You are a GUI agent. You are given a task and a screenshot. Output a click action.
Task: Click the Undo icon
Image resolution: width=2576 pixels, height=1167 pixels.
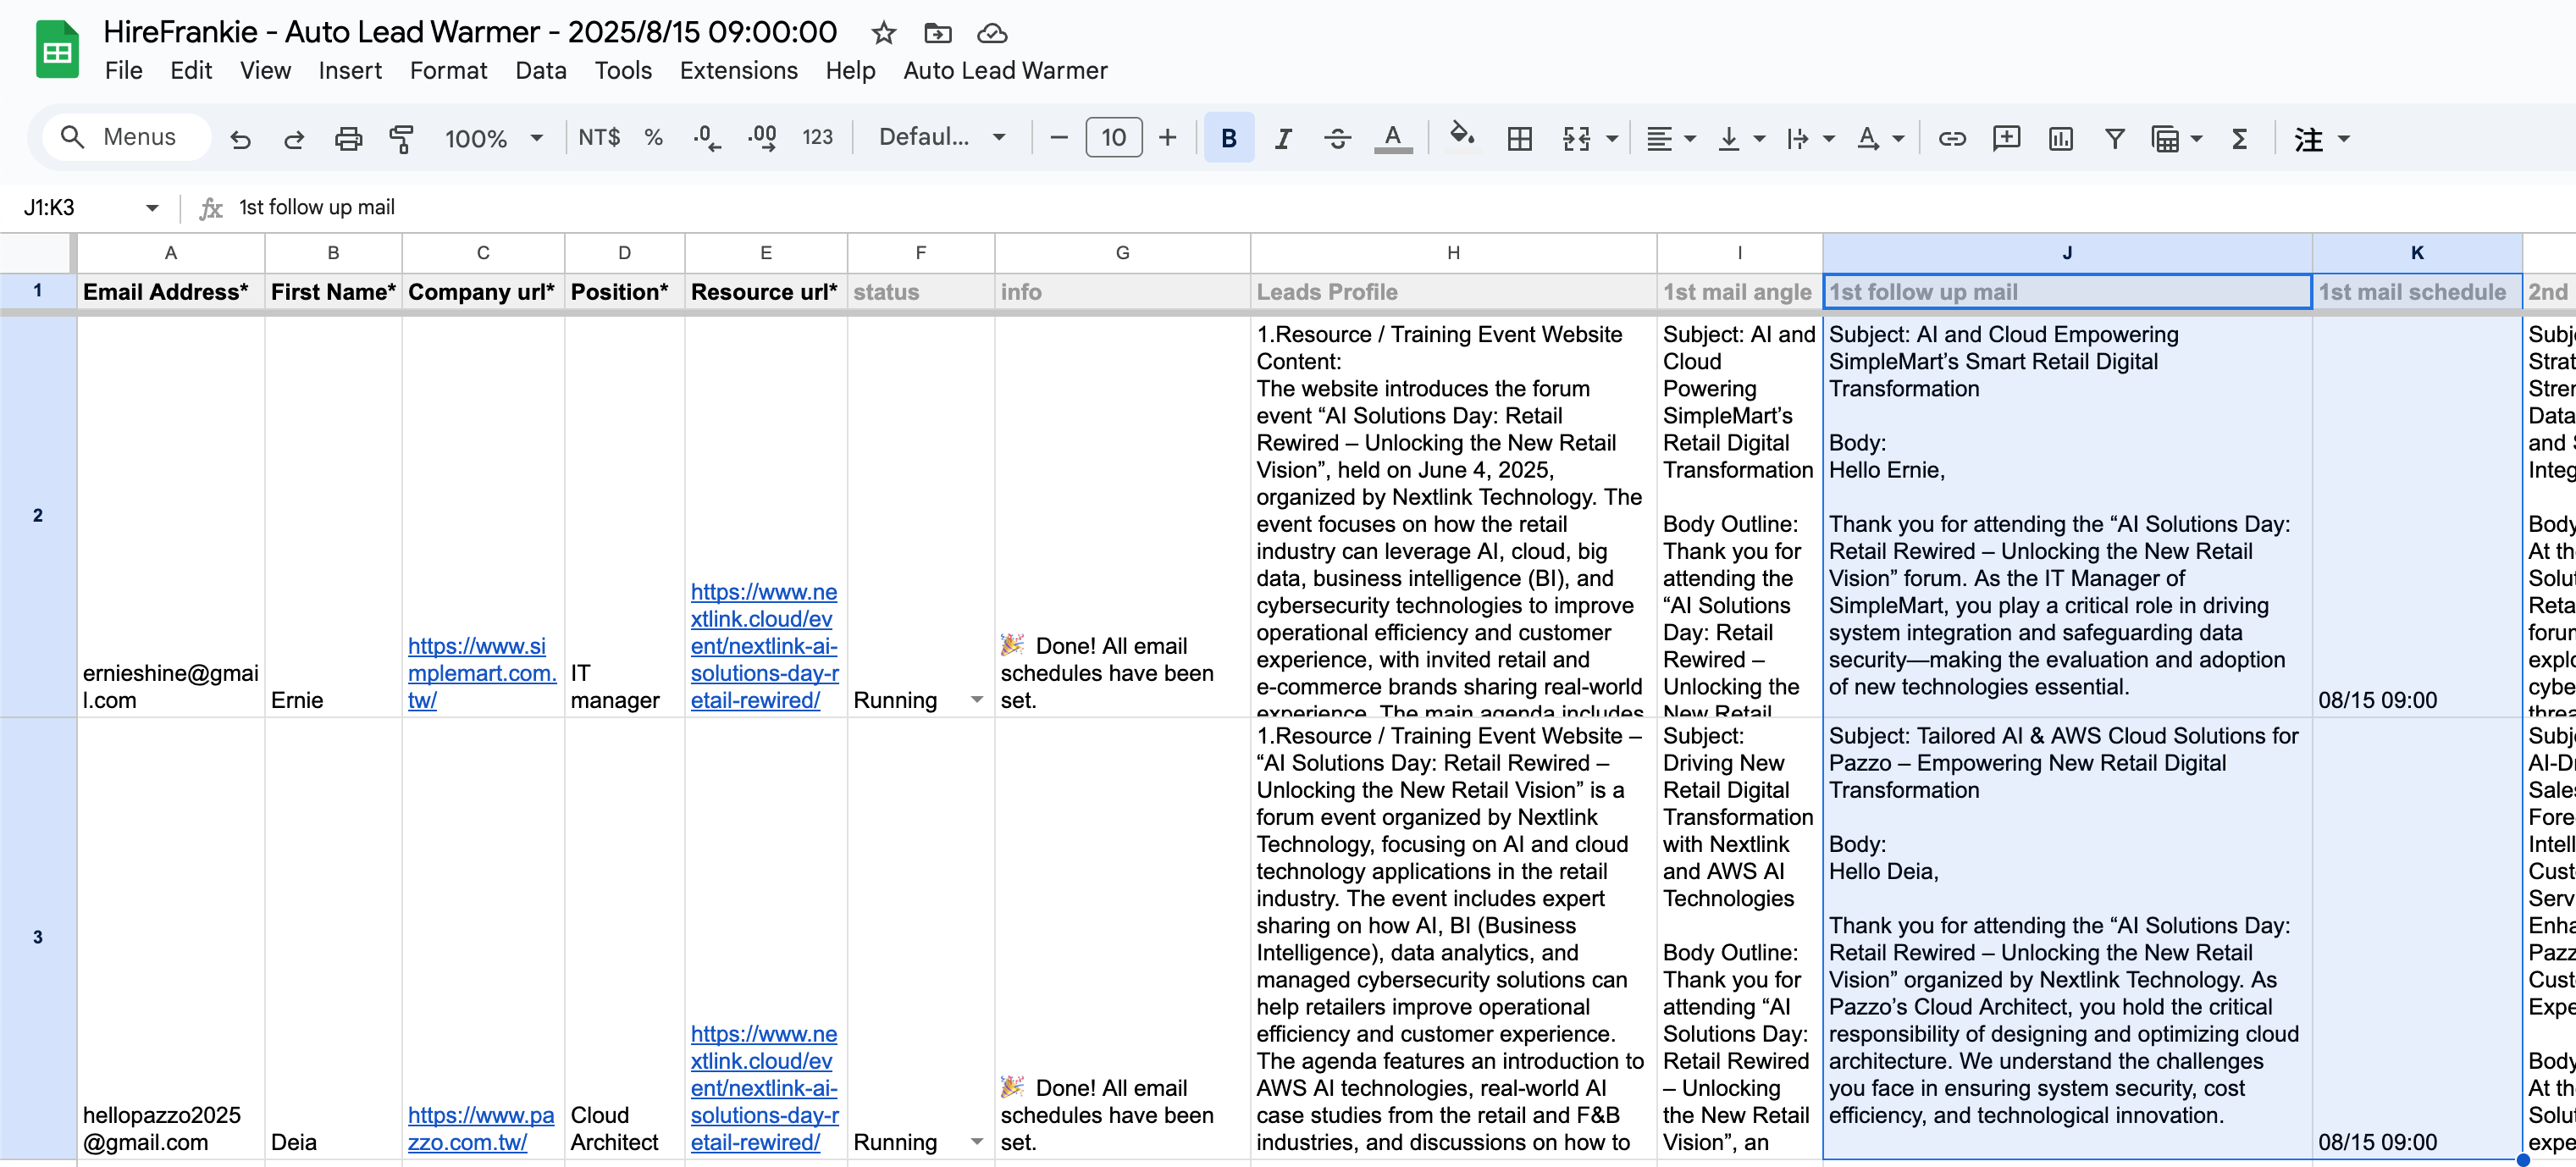(240, 138)
